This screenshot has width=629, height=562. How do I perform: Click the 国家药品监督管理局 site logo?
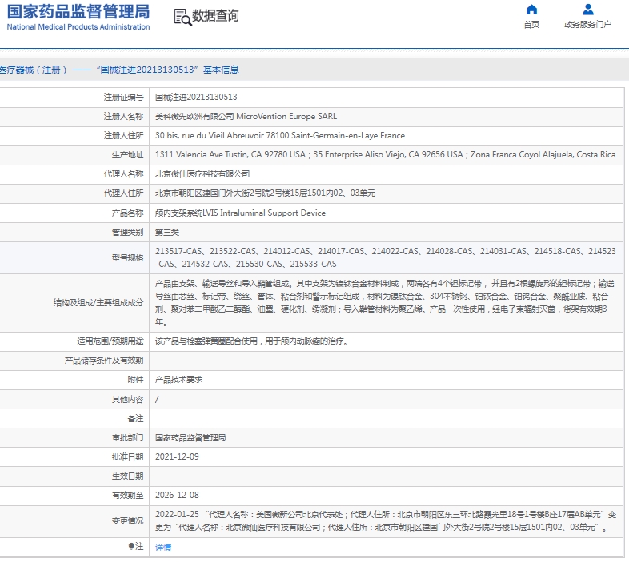tap(78, 18)
